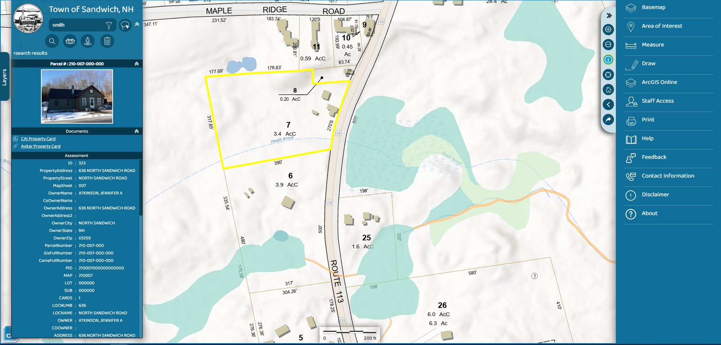This screenshot has width=721, height=345.
Task: Go to previous map extent arrow
Action: [x=608, y=105]
